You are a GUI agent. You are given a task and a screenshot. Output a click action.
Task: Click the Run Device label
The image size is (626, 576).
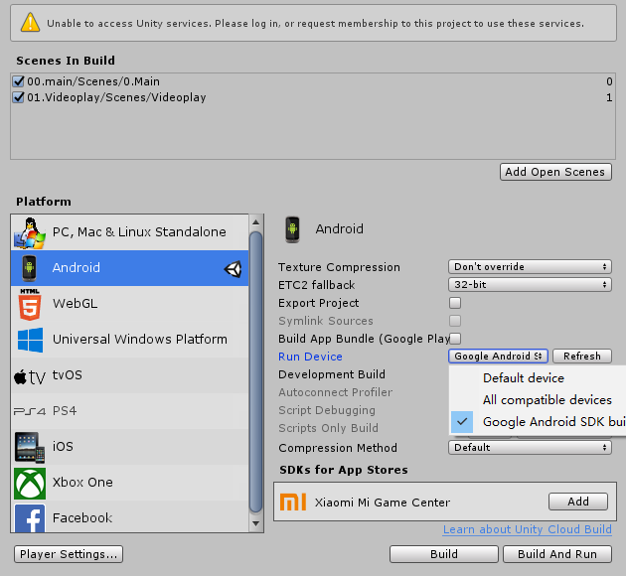310,357
